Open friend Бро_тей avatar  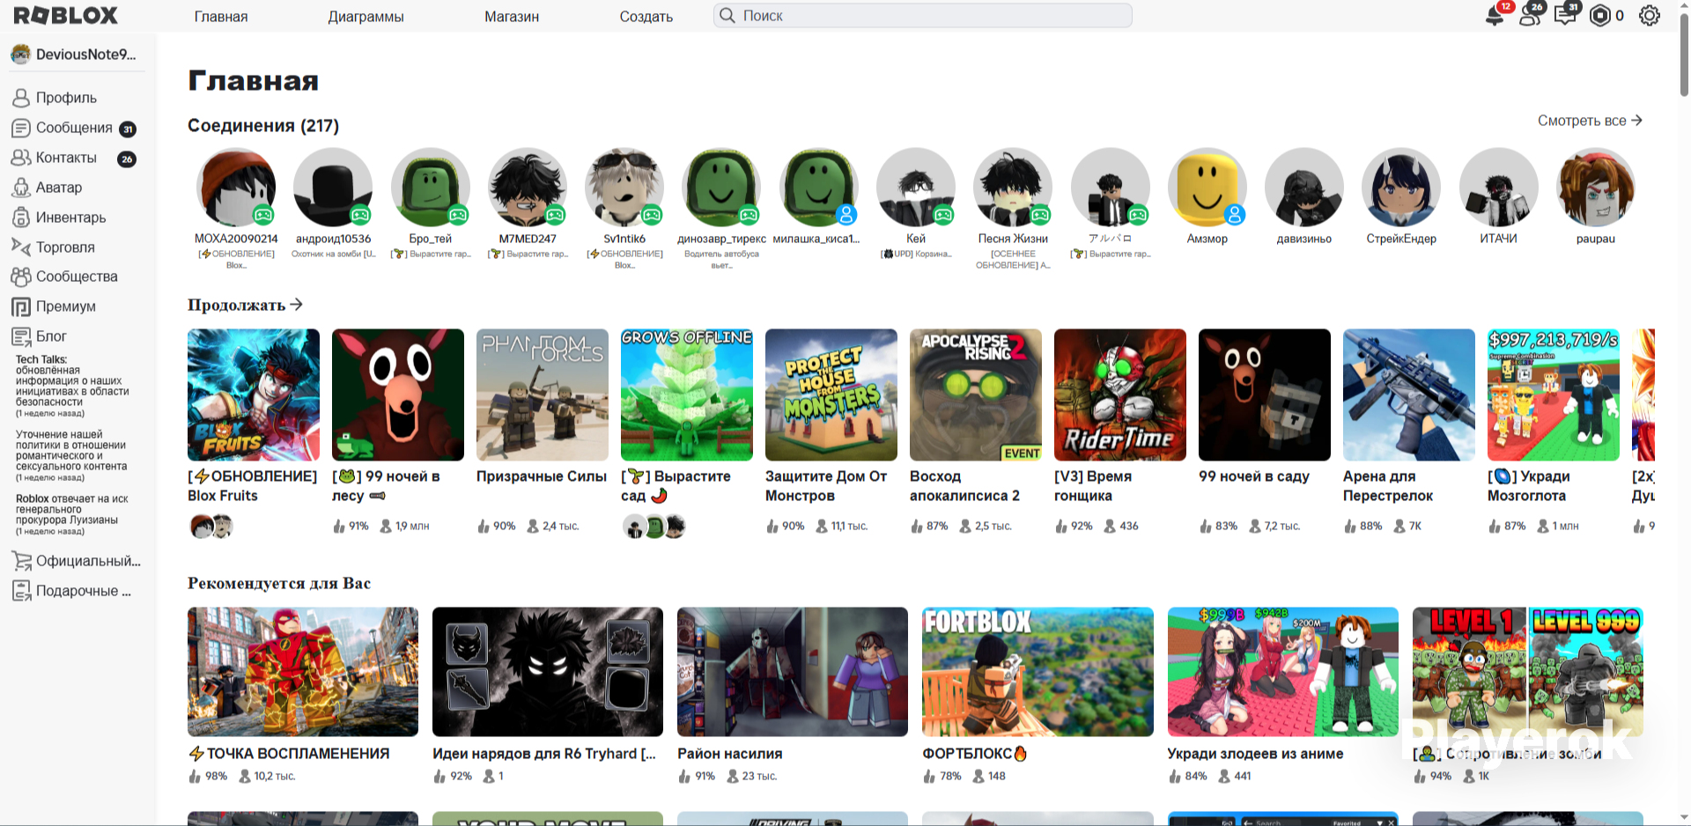(x=431, y=188)
